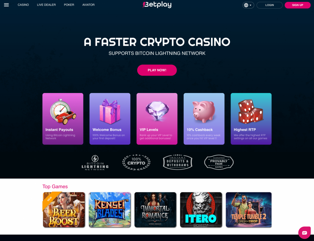The image size is (314, 241).
Task: Click the diamond on VIP Levels card
Action: (157, 111)
